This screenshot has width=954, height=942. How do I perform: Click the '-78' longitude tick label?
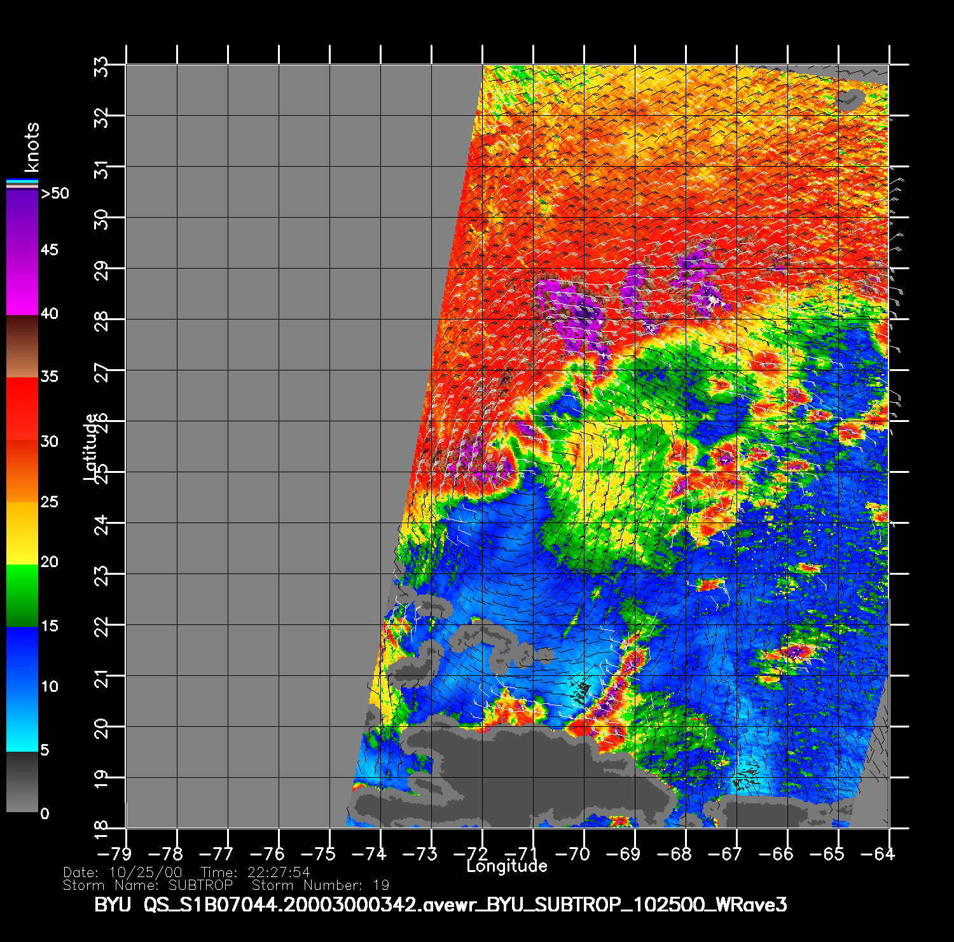(x=165, y=854)
